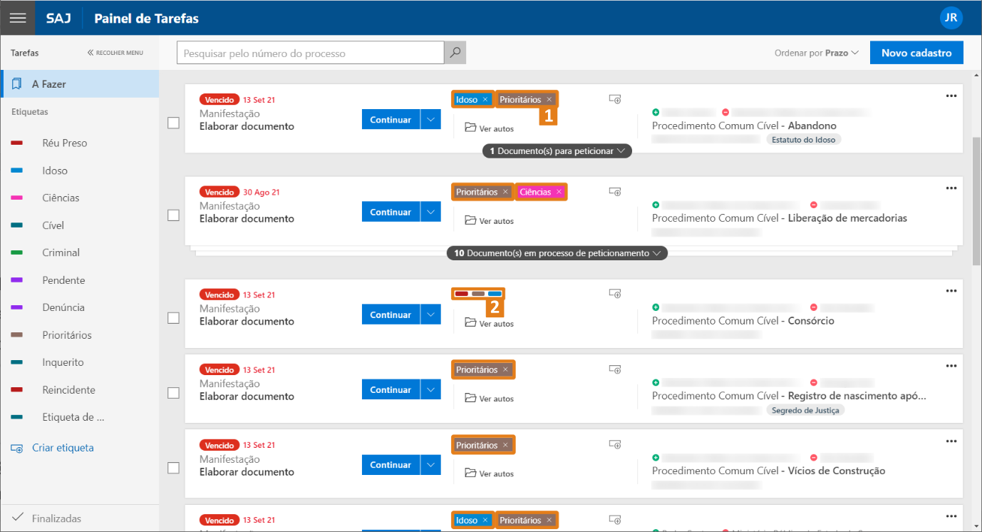Check the Consórcio task checkbox
Screen dimensions: 982x532
point(173,318)
